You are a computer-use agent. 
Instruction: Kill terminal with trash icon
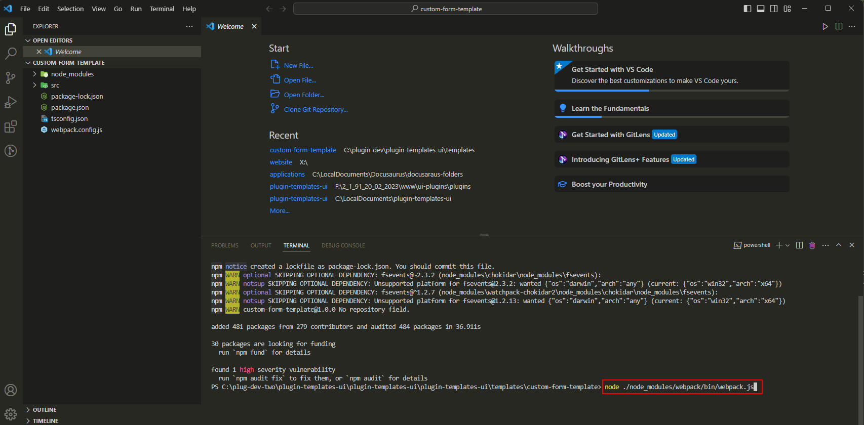click(x=812, y=245)
